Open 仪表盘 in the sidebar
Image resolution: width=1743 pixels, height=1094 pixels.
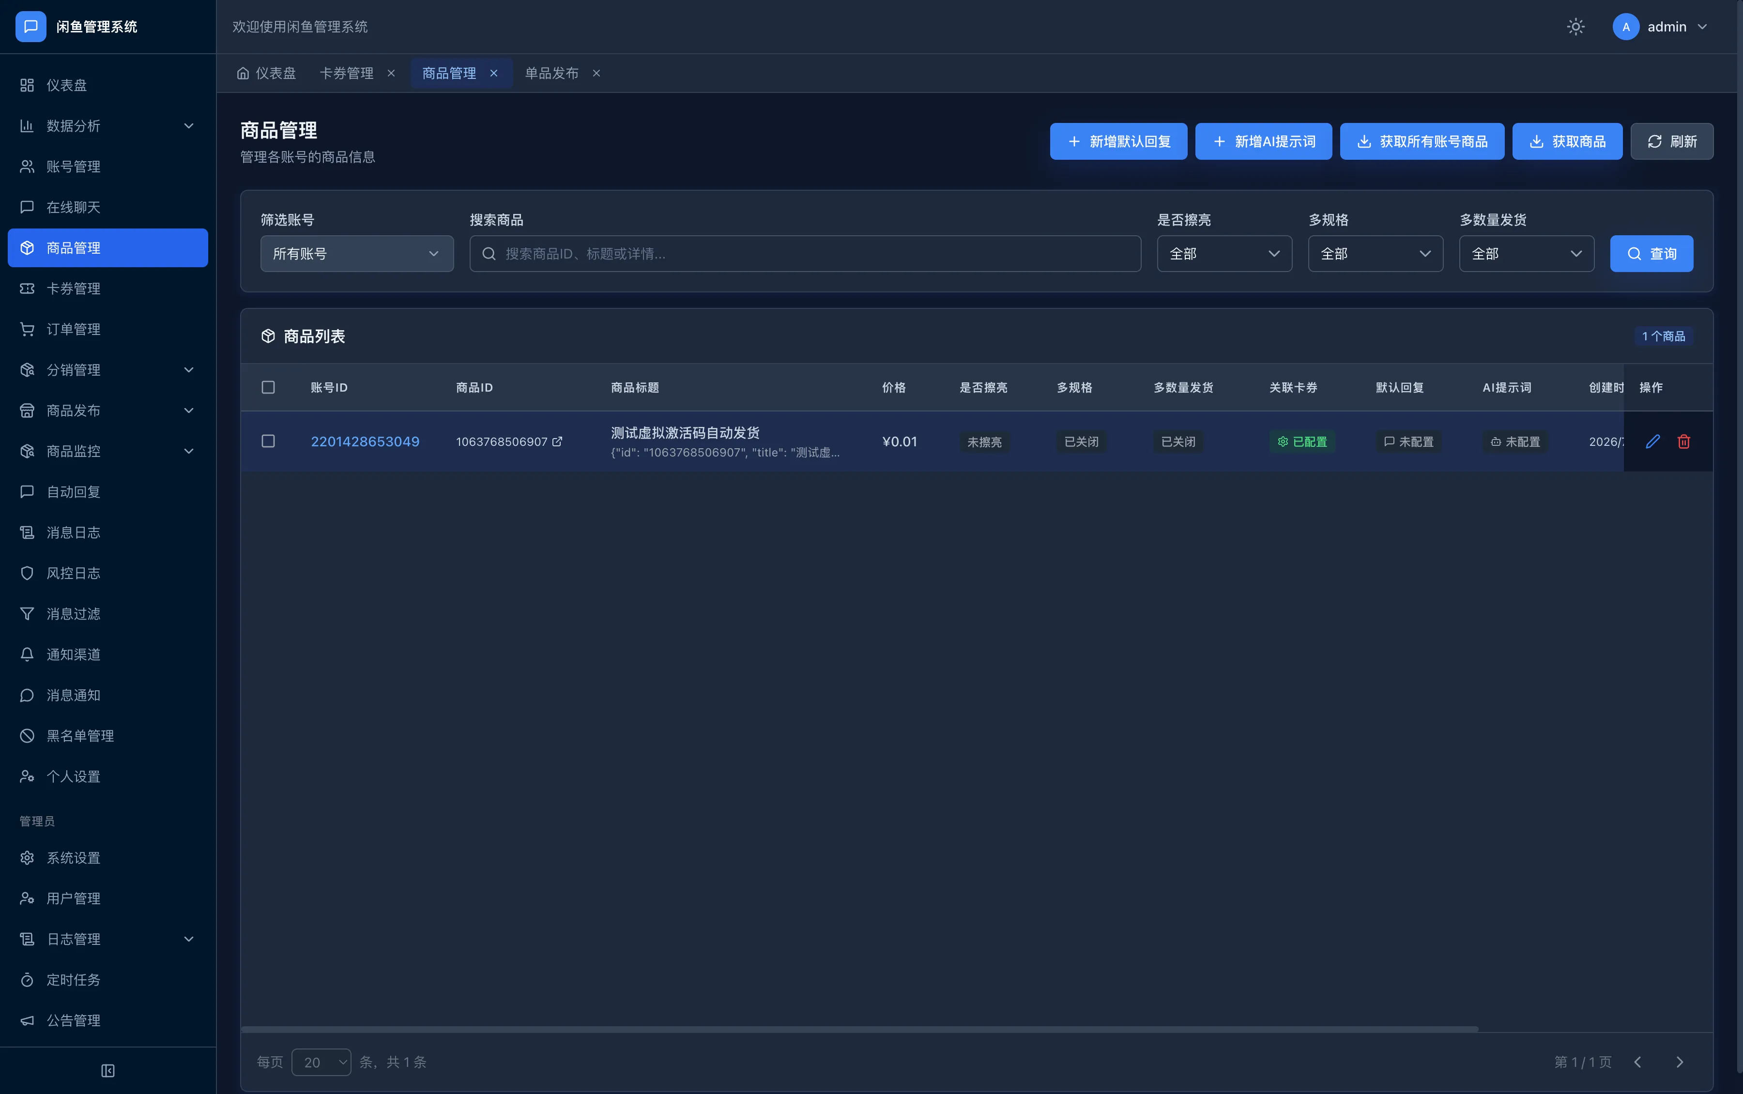(108, 85)
